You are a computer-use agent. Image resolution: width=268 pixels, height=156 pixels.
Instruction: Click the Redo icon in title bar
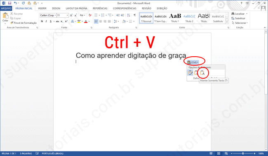coord(24,3)
